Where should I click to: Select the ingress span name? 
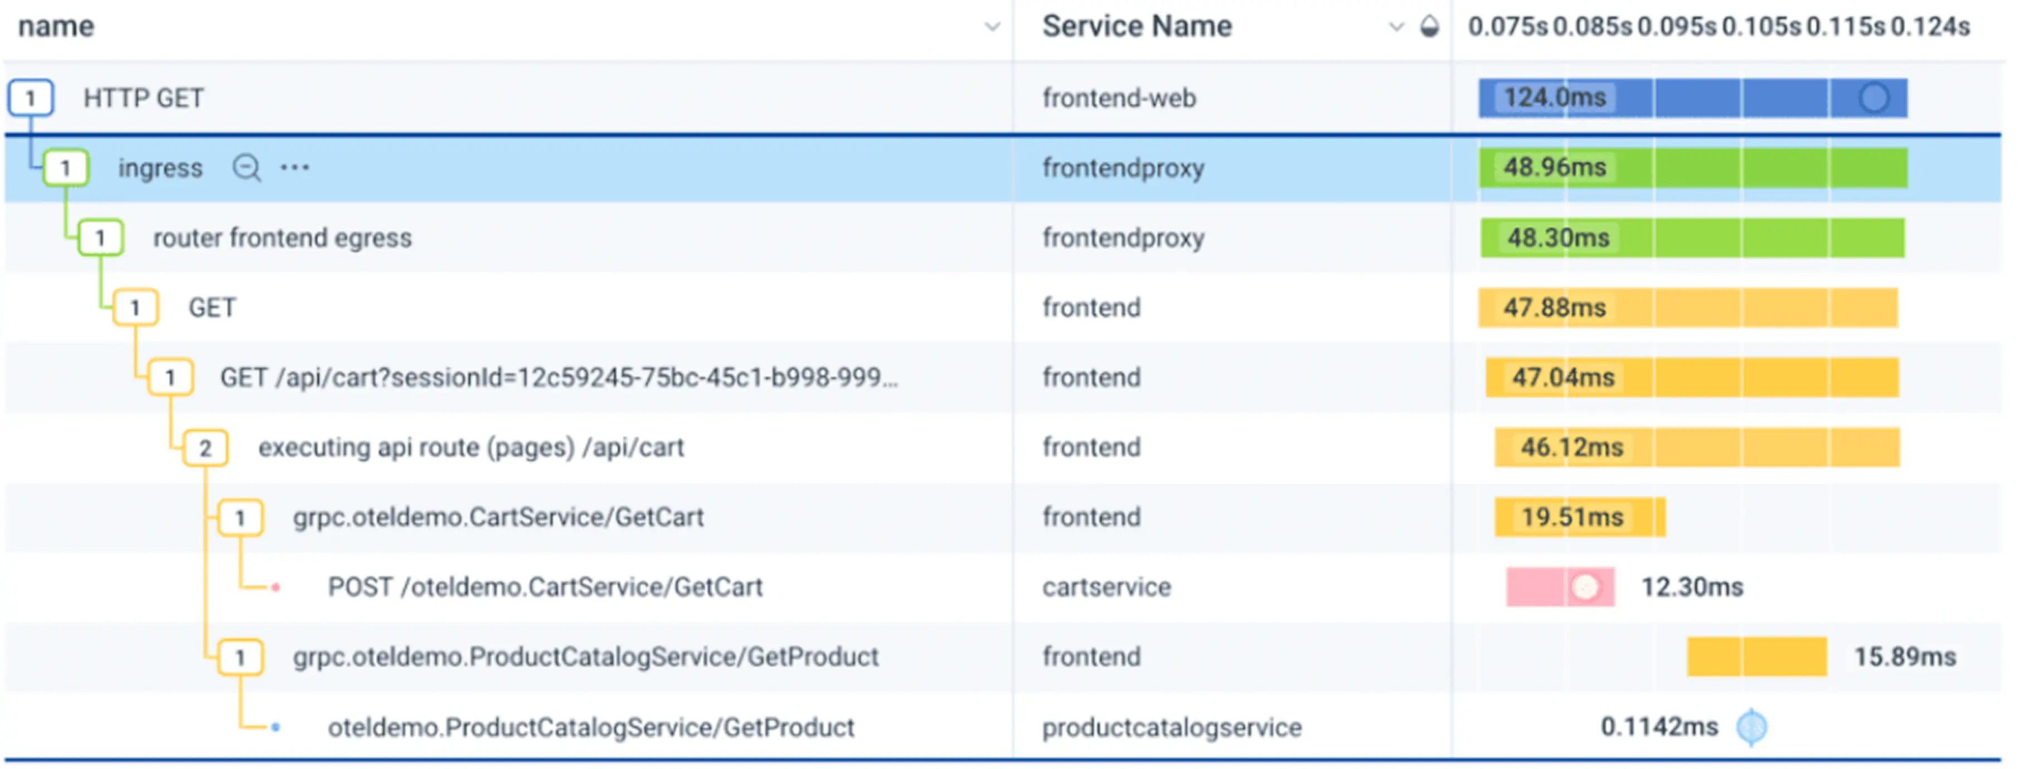[x=160, y=168]
